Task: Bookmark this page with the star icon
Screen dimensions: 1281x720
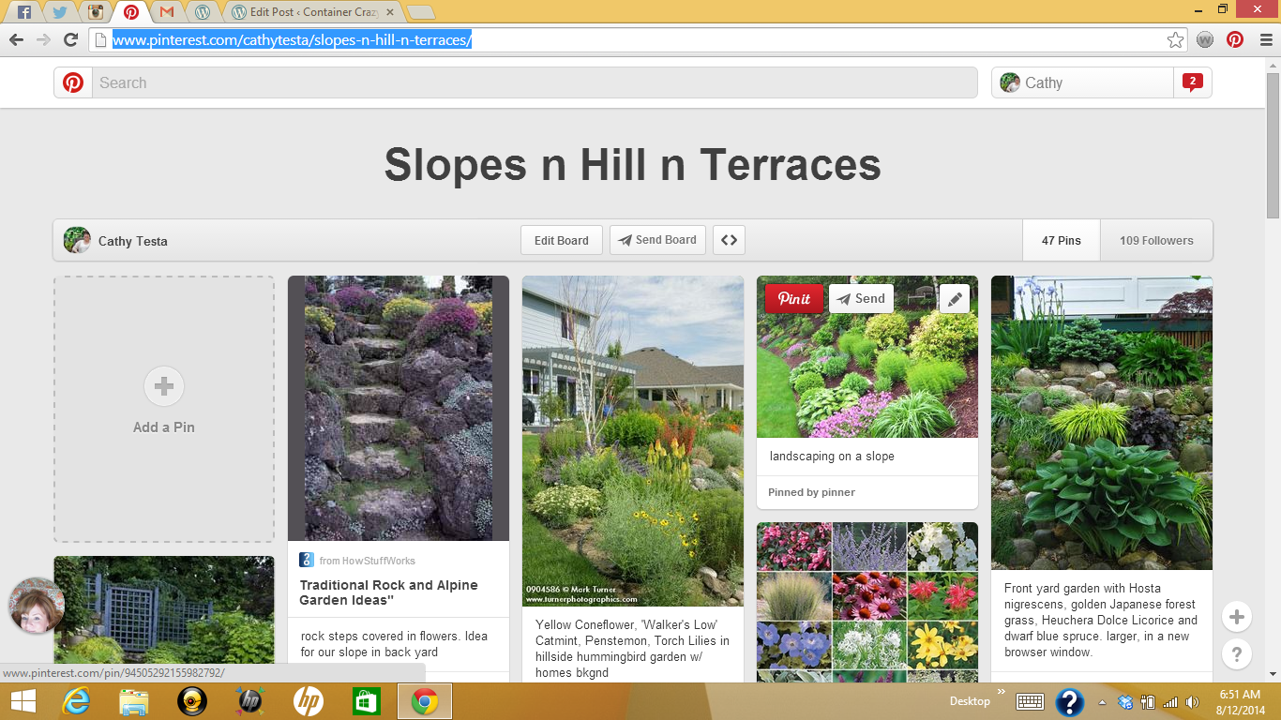Action: (1175, 39)
